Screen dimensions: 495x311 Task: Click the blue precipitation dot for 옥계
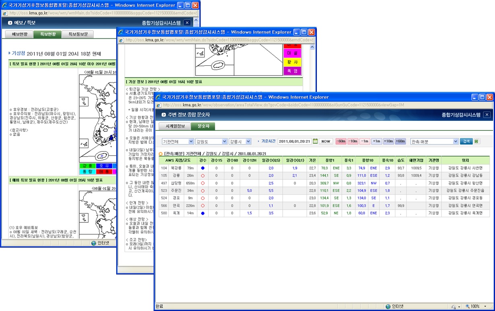(x=203, y=213)
